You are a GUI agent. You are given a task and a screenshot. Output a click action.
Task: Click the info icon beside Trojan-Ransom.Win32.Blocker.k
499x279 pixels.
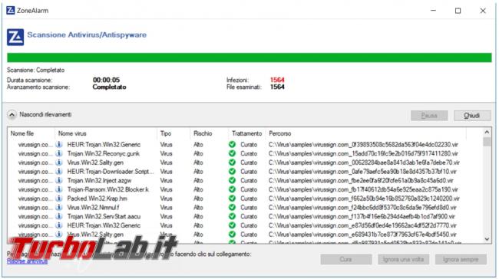[59, 189]
